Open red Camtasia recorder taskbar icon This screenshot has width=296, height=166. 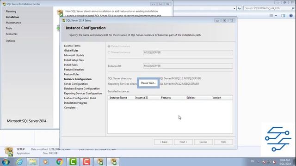click(86, 162)
